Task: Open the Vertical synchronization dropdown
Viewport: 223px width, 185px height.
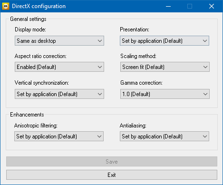Action: click(x=59, y=94)
